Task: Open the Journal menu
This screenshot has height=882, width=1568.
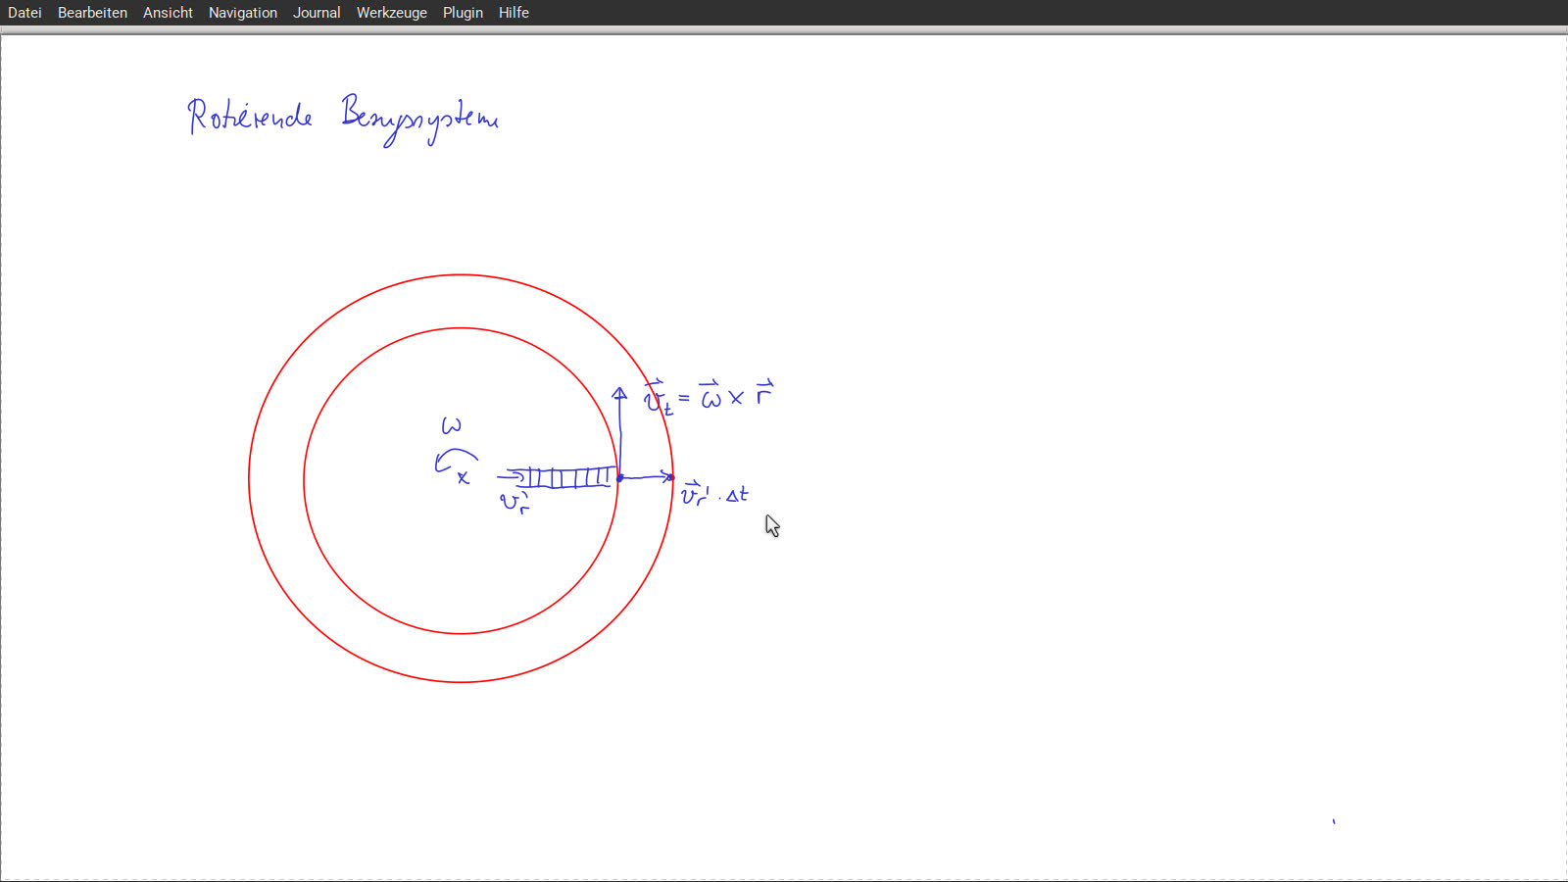Action: pyautogui.click(x=317, y=13)
